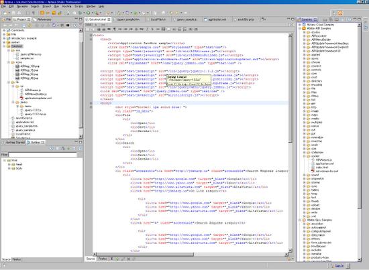Click the italic I icon in editor toolbar
Screen dimensions: 369x270
[147, 29]
